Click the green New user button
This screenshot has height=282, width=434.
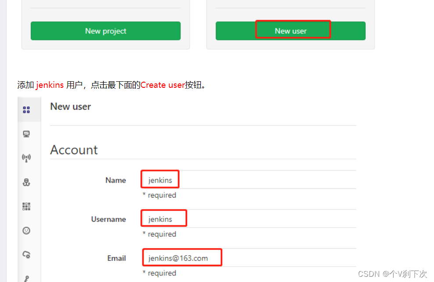(290, 31)
